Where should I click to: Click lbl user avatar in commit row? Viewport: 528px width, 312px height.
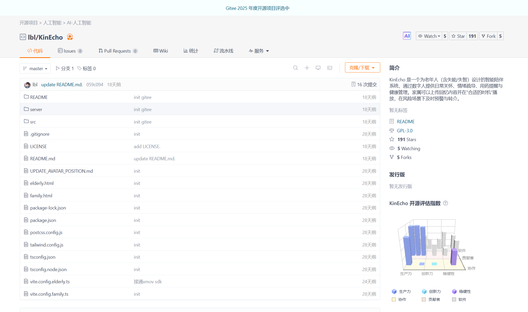click(27, 85)
